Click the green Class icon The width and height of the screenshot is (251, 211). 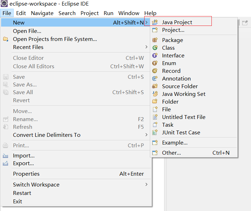155,48
